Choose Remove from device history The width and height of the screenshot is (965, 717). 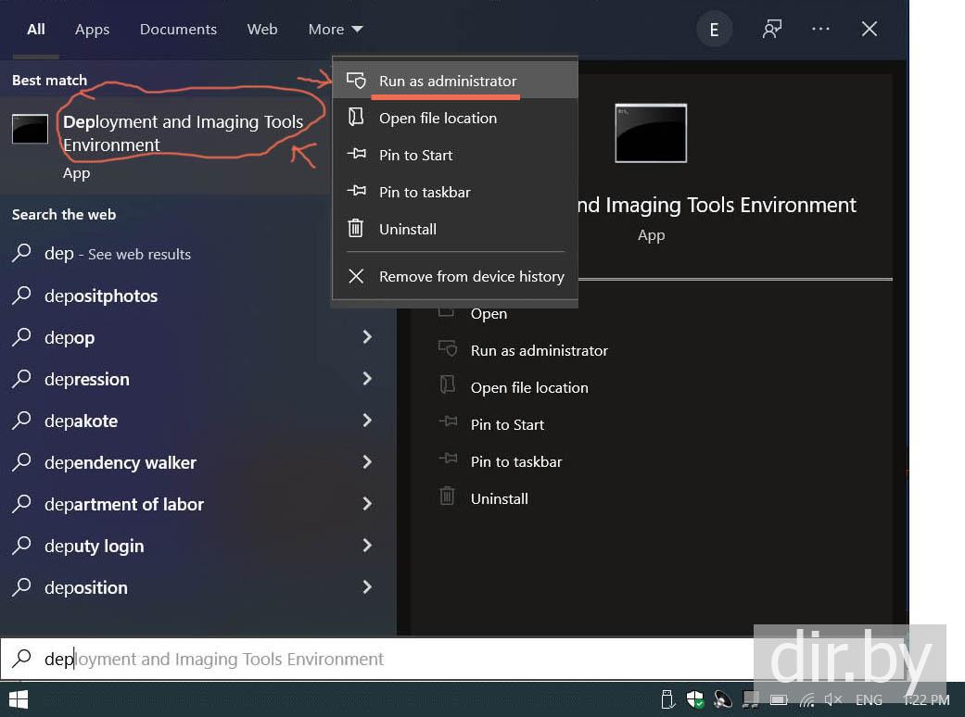pos(471,276)
